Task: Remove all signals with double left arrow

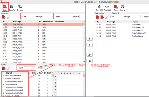Action: pos(90,61)
